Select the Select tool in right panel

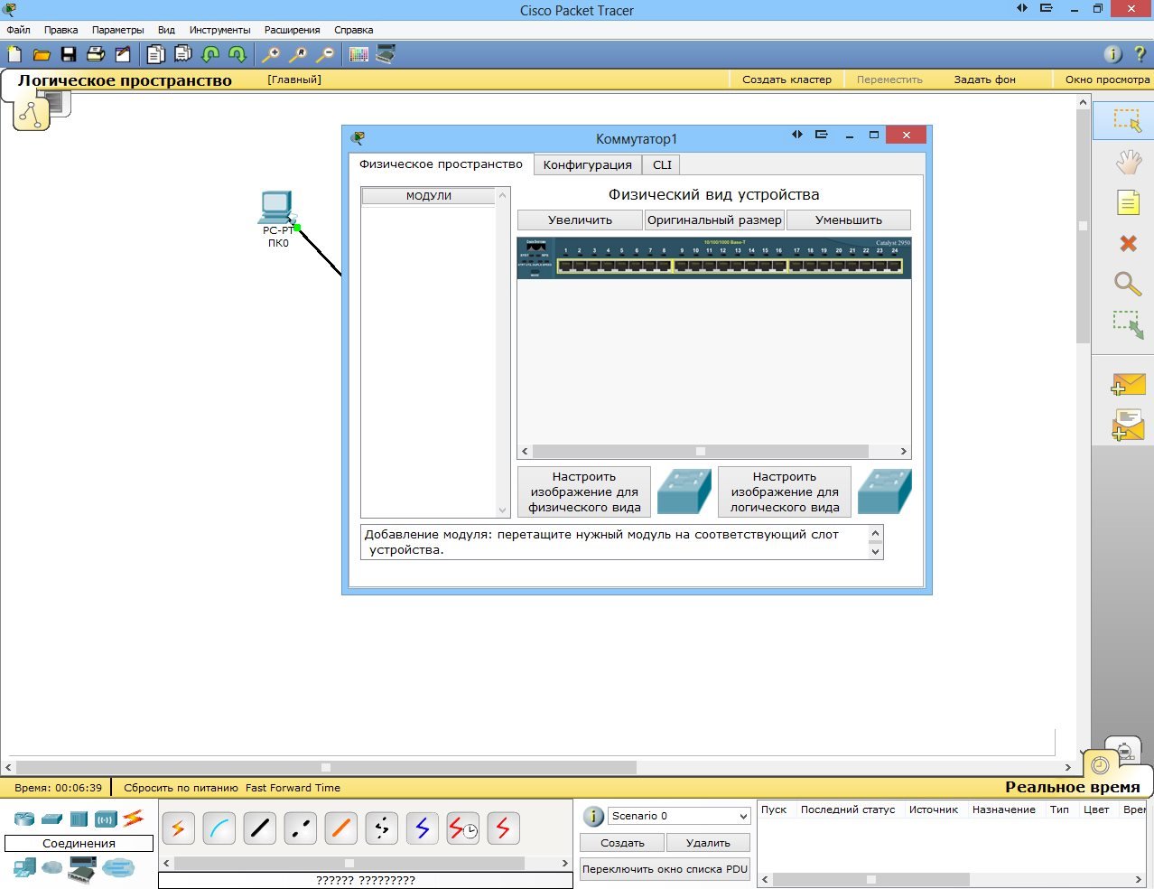(x=1127, y=120)
